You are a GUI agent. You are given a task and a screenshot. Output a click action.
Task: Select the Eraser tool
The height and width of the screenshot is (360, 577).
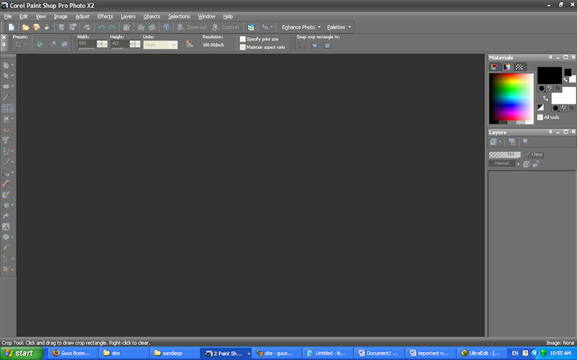(x=6, y=184)
